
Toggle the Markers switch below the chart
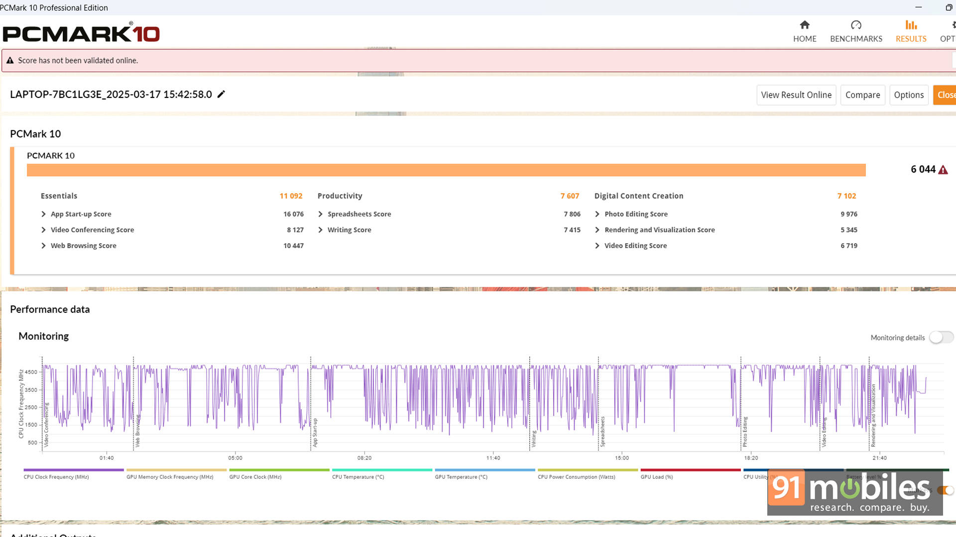945,490
